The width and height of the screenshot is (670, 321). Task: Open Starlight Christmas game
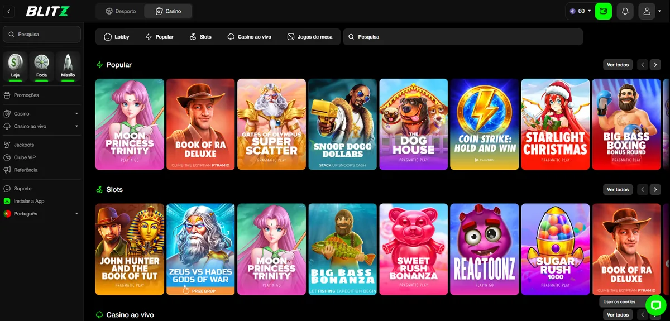pos(555,124)
